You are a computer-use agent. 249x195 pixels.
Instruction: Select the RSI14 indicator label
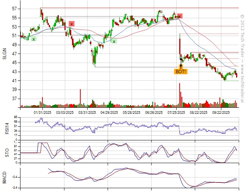click(5, 124)
